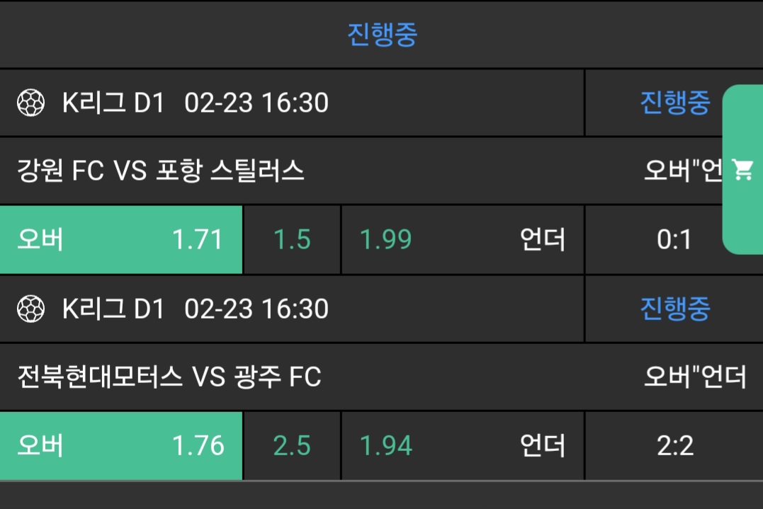
Task: Click 진행중 status link for Gangwon match
Action: pos(674,103)
